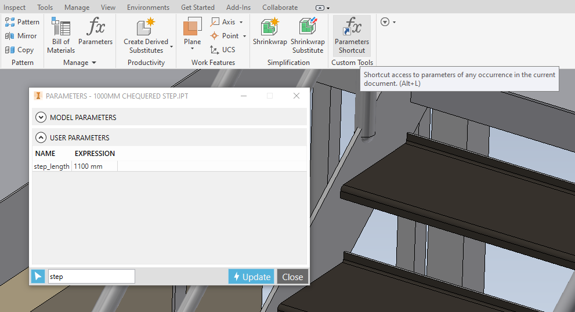Screen dimensions: 575x312
Task: Open the Collaborate tab
Action: [x=280, y=8]
